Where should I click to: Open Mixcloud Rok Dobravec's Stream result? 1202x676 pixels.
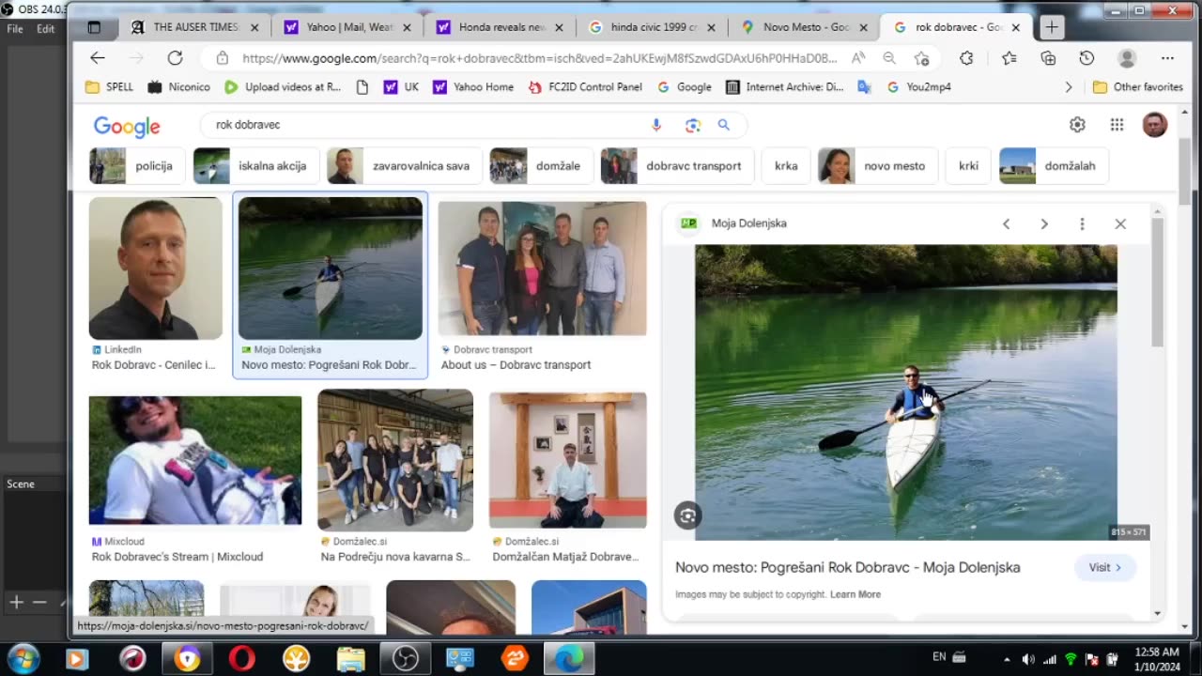[x=195, y=460]
